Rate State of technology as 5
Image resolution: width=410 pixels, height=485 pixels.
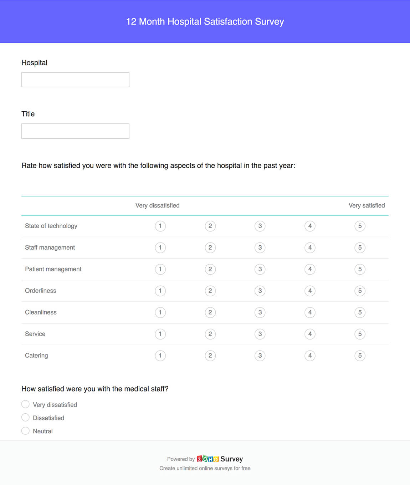pyautogui.click(x=360, y=226)
